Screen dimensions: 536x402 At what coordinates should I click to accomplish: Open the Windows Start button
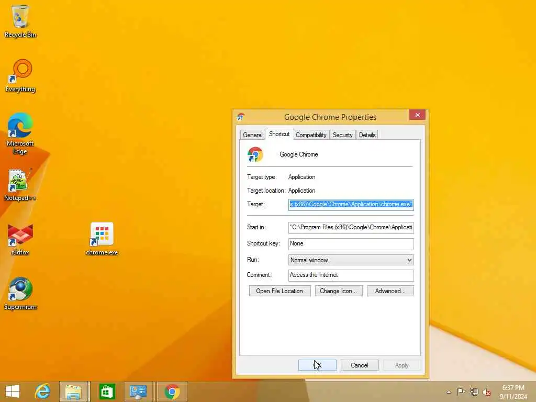(x=13, y=392)
